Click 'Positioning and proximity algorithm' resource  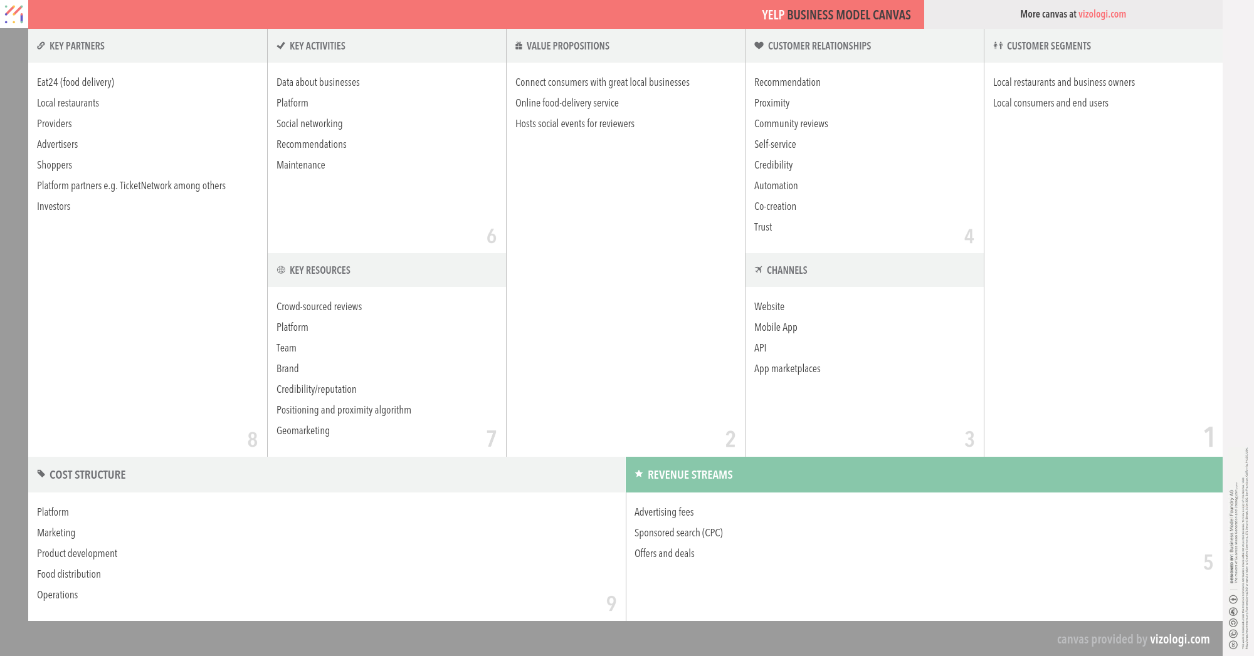pos(344,410)
